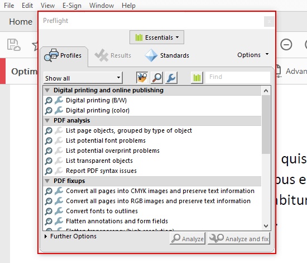307x263 pixels.
Task: Select List potential font problems profile
Action: [152, 140]
